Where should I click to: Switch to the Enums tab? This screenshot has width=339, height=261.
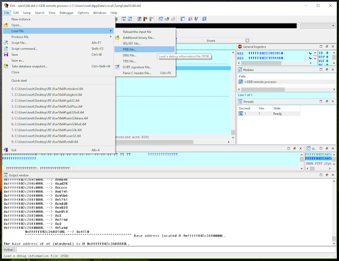point(211,40)
